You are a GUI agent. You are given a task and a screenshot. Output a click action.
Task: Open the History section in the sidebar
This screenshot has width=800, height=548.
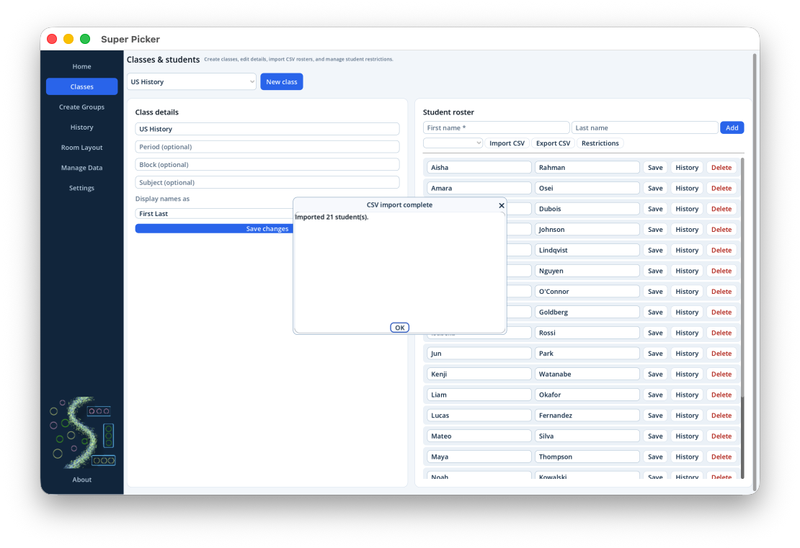[x=81, y=127]
